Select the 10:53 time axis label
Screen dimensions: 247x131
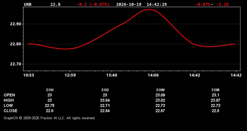(29, 75)
